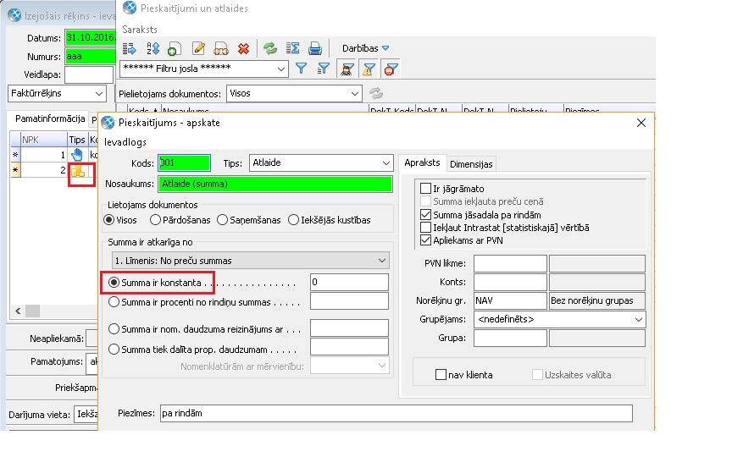
Task: Click the printer icon in toolbar
Action: pyautogui.click(x=314, y=48)
